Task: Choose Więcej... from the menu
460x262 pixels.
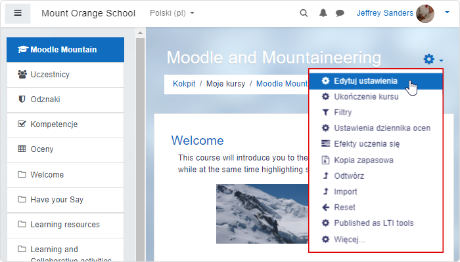Action: [x=376, y=240]
